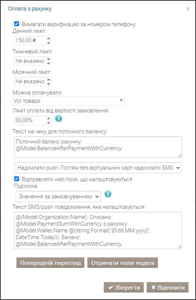The image size is (196, 300).
Task: Cancel changes with the Відмінити button
Action: [168, 287]
